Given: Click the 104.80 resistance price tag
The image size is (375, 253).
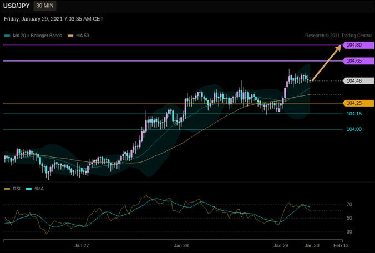Looking at the screenshot, I should (358, 45).
